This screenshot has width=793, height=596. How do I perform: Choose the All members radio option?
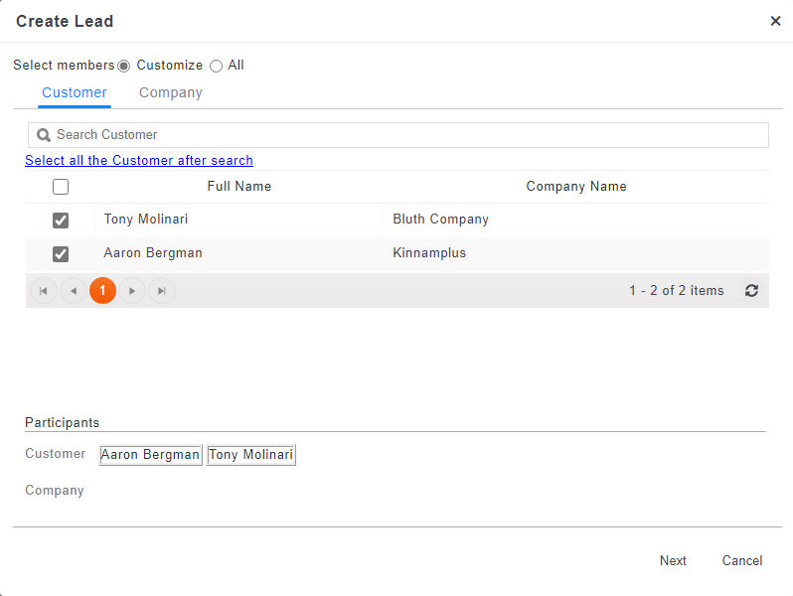(216, 66)
